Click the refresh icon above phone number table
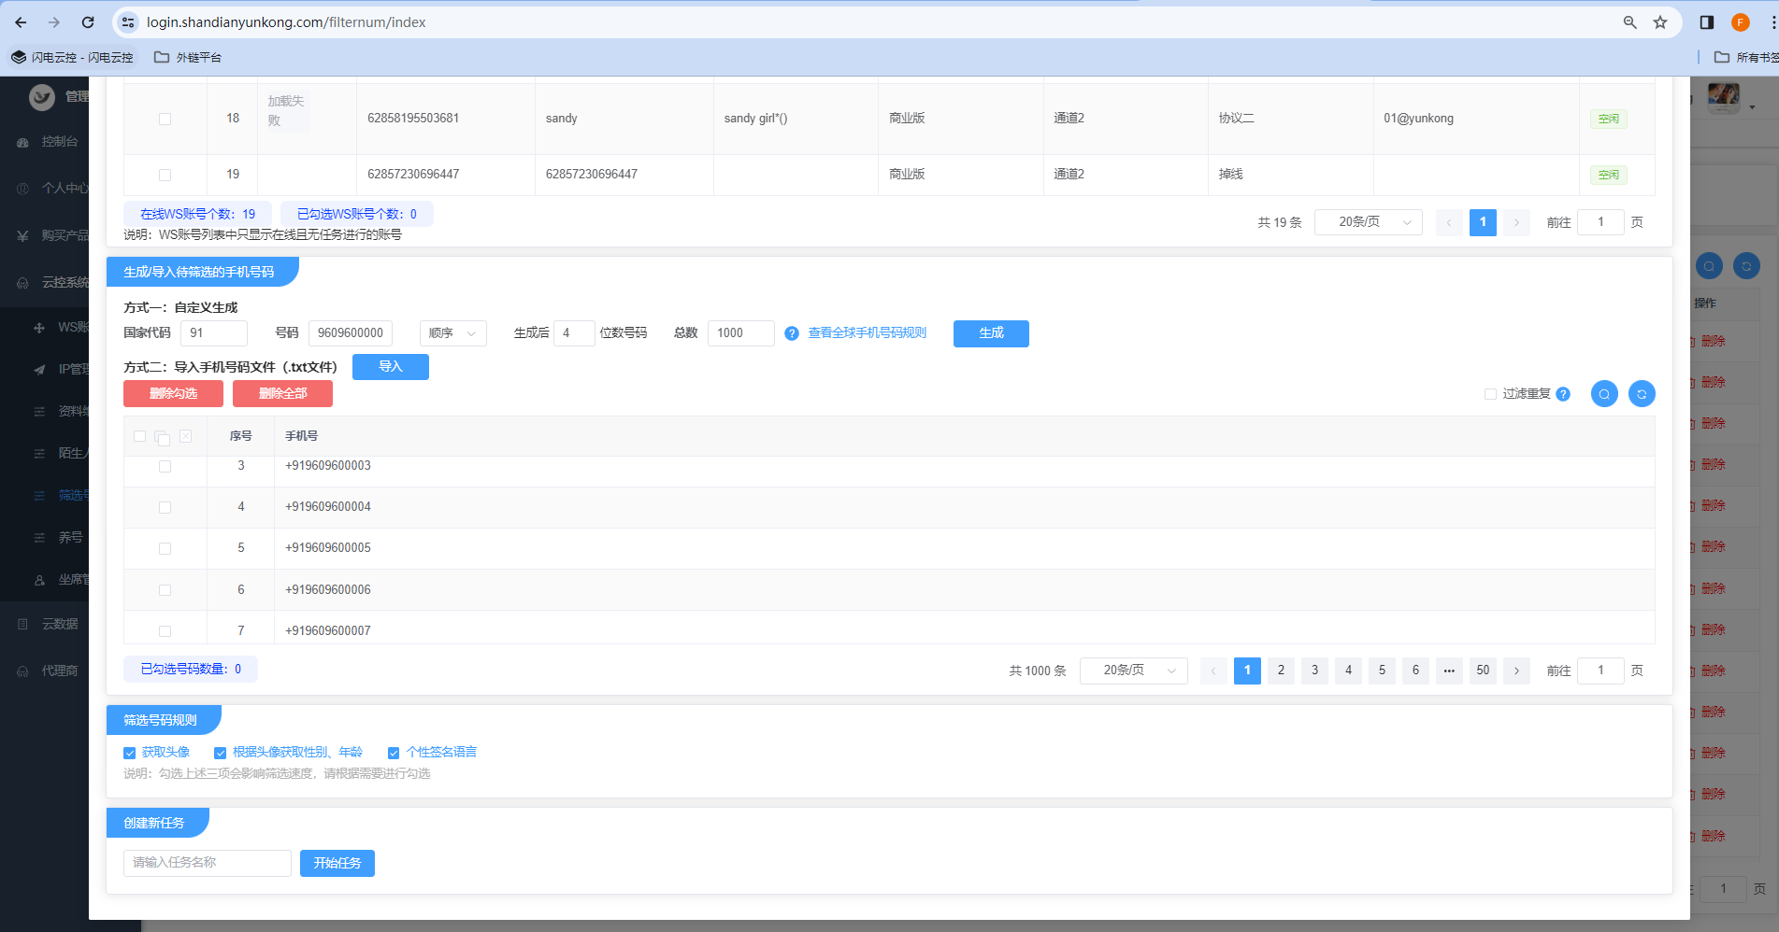This screenshot has height=932, width=1779. click(1642, 394)
